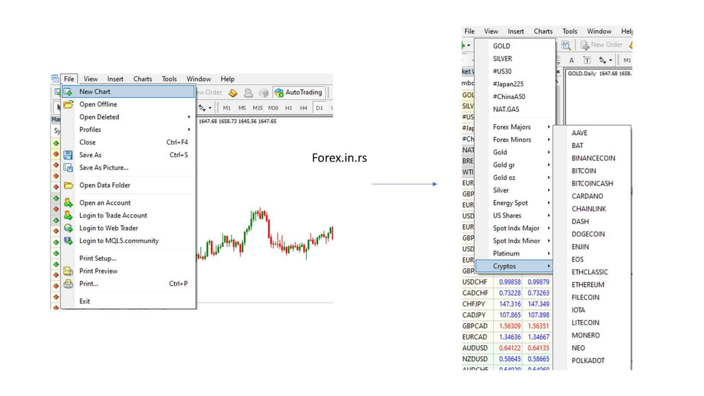This screenshot has width=704, height=396.
Task: Click the Save As floppy disk icon
Action: pos(68,155)
